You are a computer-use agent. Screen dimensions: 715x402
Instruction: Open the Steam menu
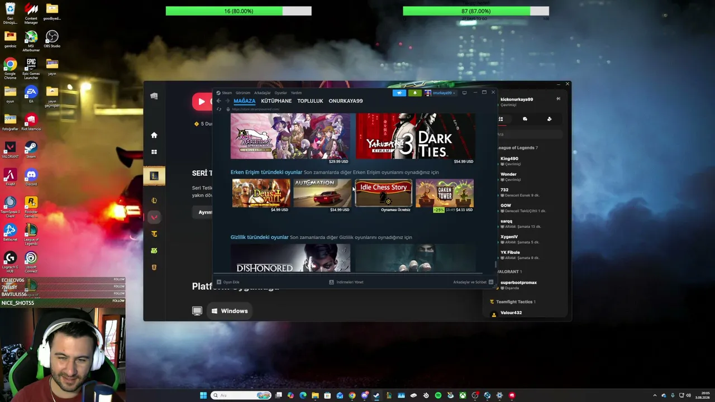225,93
